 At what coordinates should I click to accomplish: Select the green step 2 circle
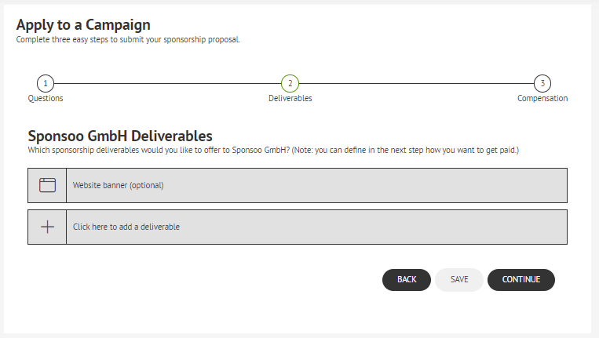coord(290,83)
